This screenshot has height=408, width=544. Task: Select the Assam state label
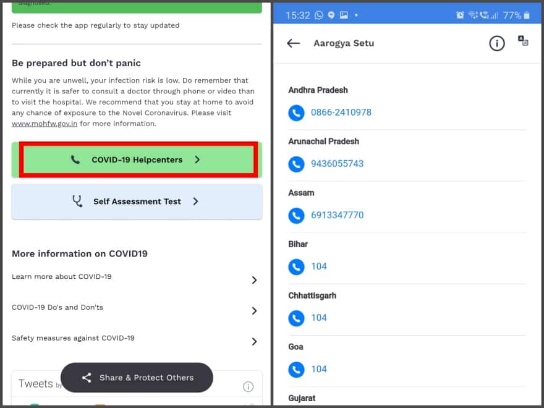[301, 193]
